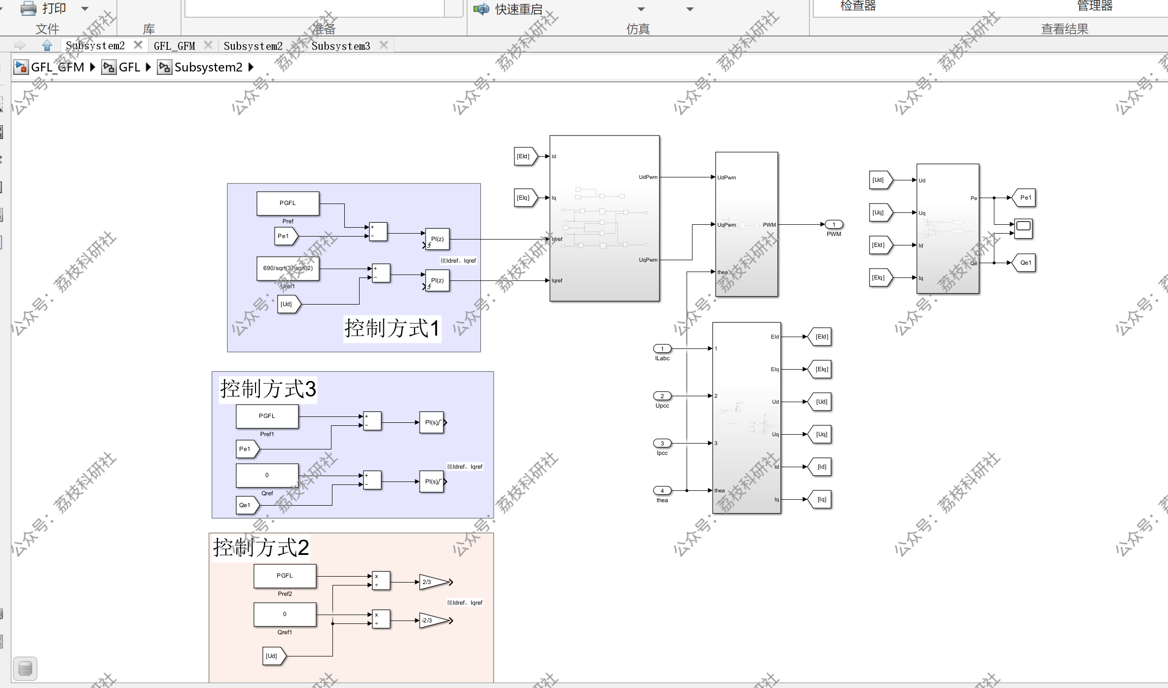Image resolution: width=1168 pixels, height=688 pixels.
Task: Open the Scope block between Pe1 and Qe1
Action: click(1023, 229)
